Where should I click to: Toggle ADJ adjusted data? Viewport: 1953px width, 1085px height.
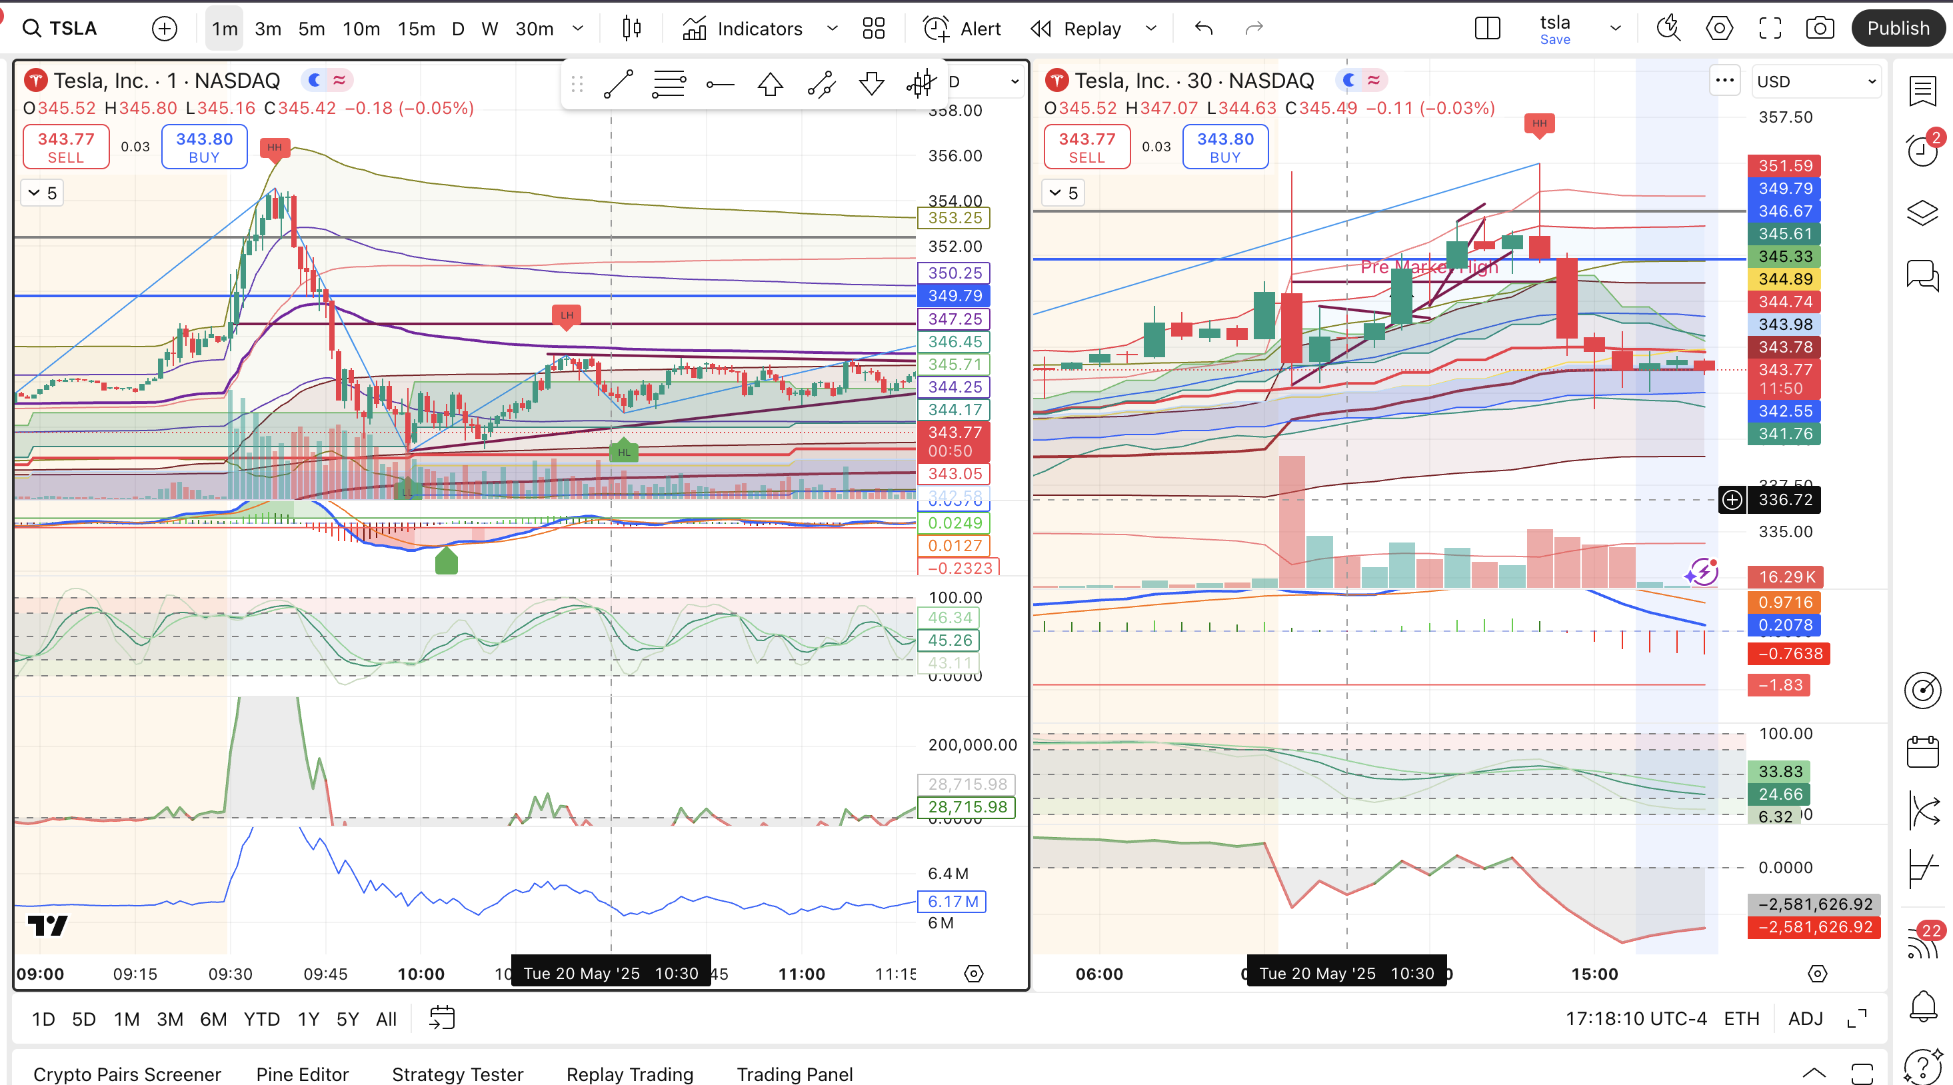(1805, 1018)
